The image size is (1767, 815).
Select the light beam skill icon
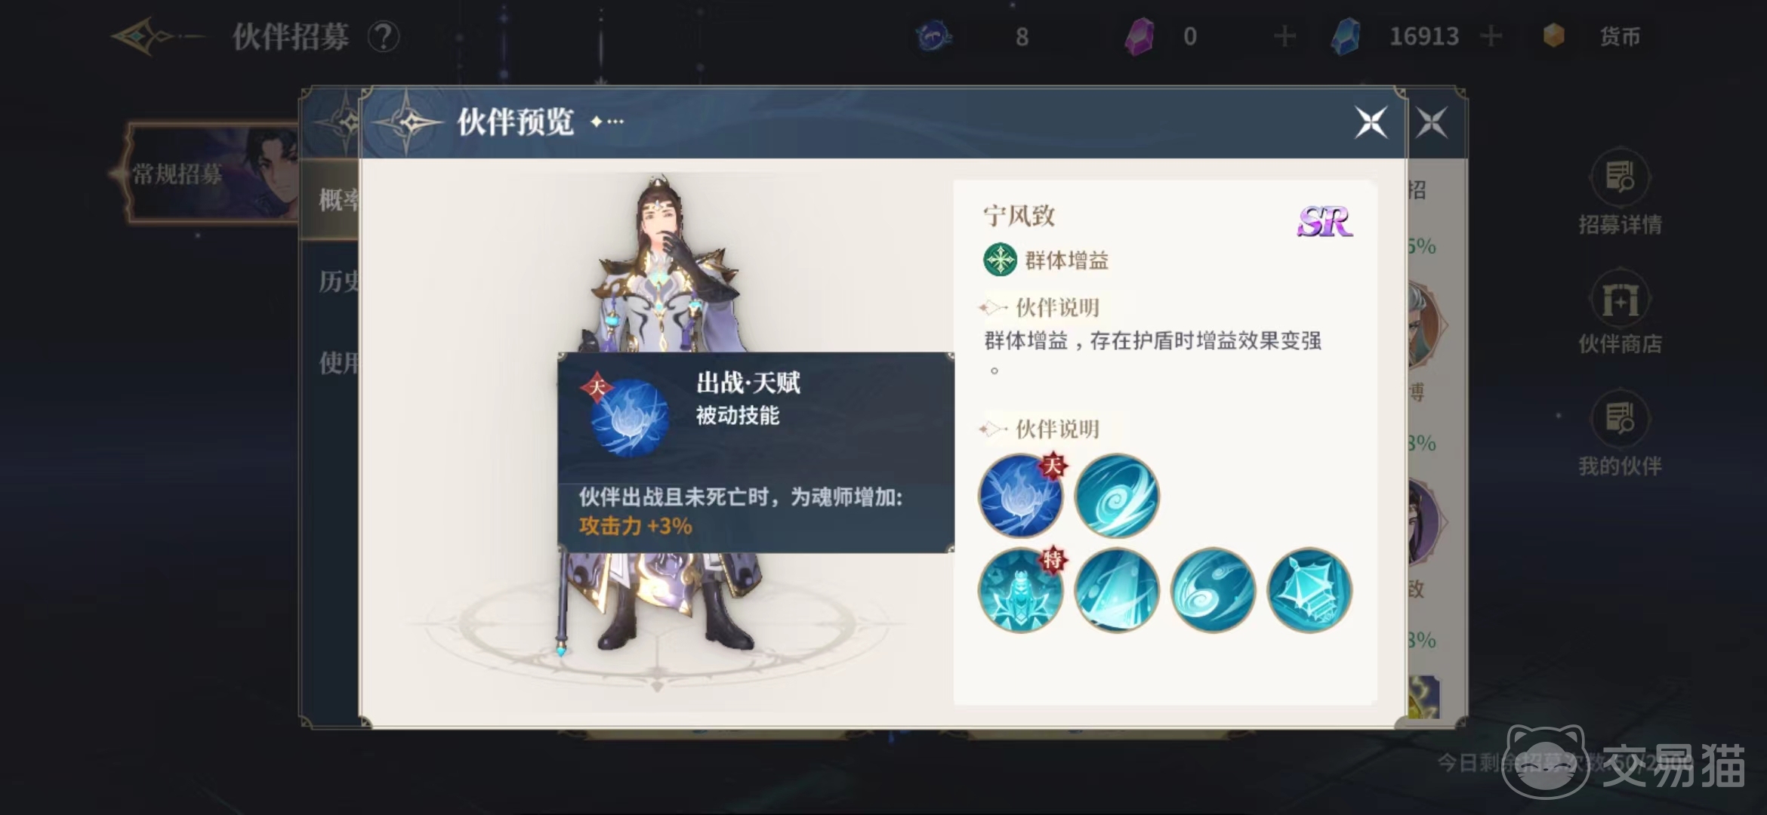(1116, 590)
